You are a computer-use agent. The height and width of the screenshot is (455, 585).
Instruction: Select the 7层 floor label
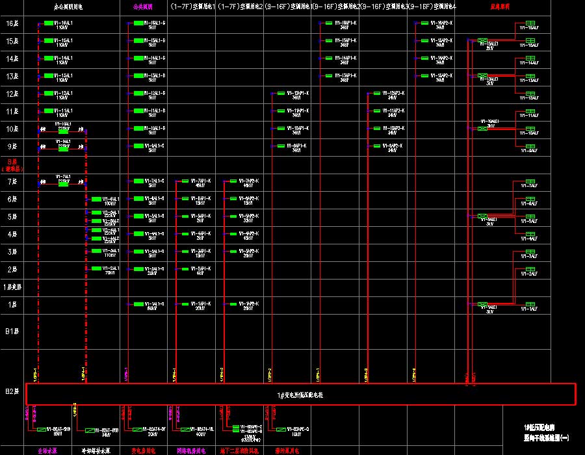[12, 181]
